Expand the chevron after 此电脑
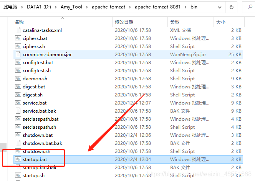 [22, 7]
